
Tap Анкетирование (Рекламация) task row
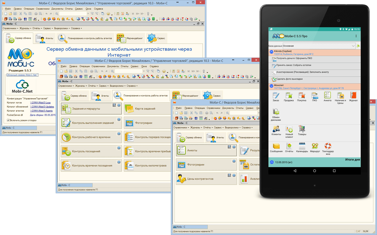click(x=314, y=73)
